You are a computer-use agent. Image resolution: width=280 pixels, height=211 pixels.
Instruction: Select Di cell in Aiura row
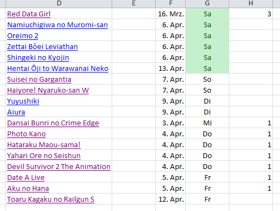[x=207, y=112]
